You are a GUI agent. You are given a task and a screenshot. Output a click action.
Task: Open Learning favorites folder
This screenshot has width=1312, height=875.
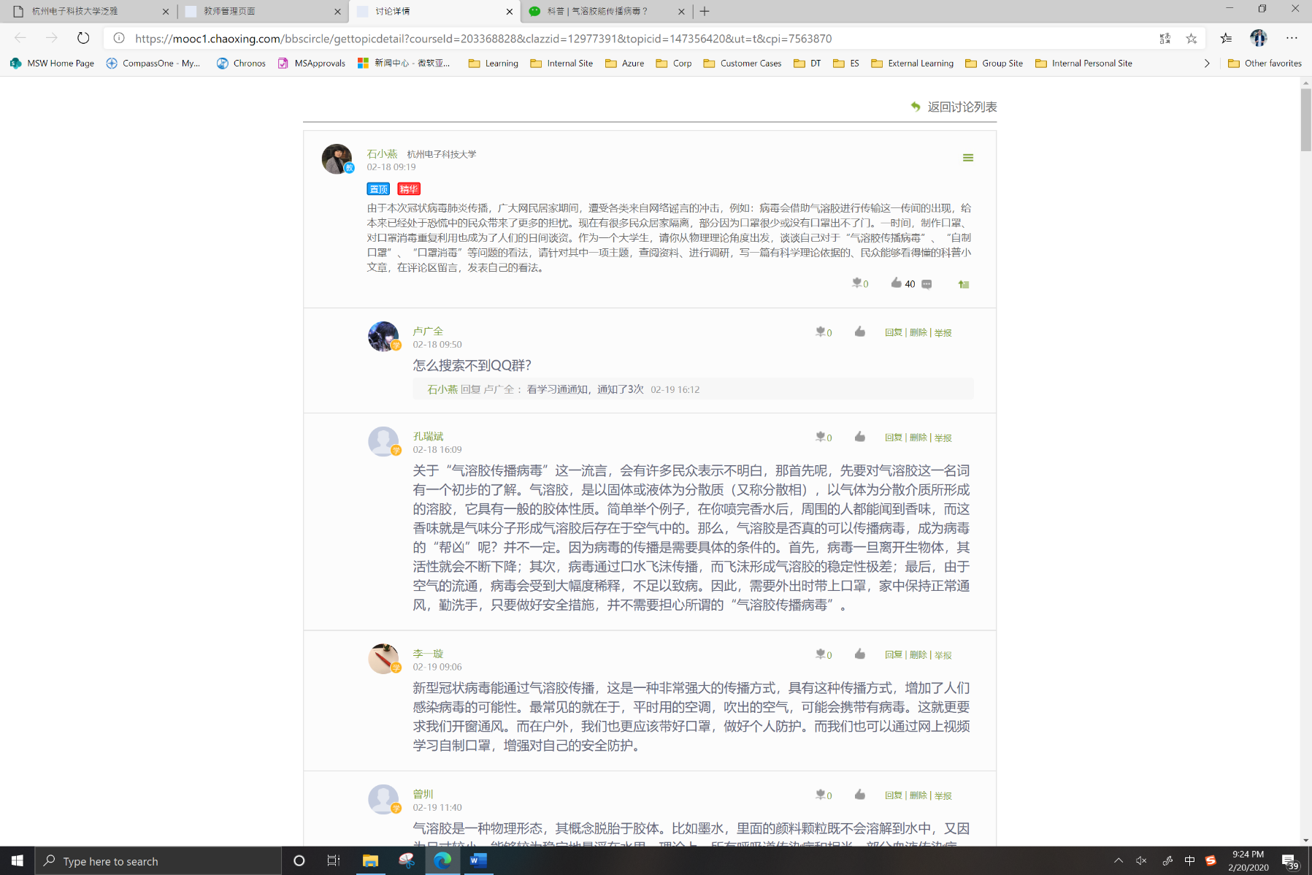coord(494,64)
